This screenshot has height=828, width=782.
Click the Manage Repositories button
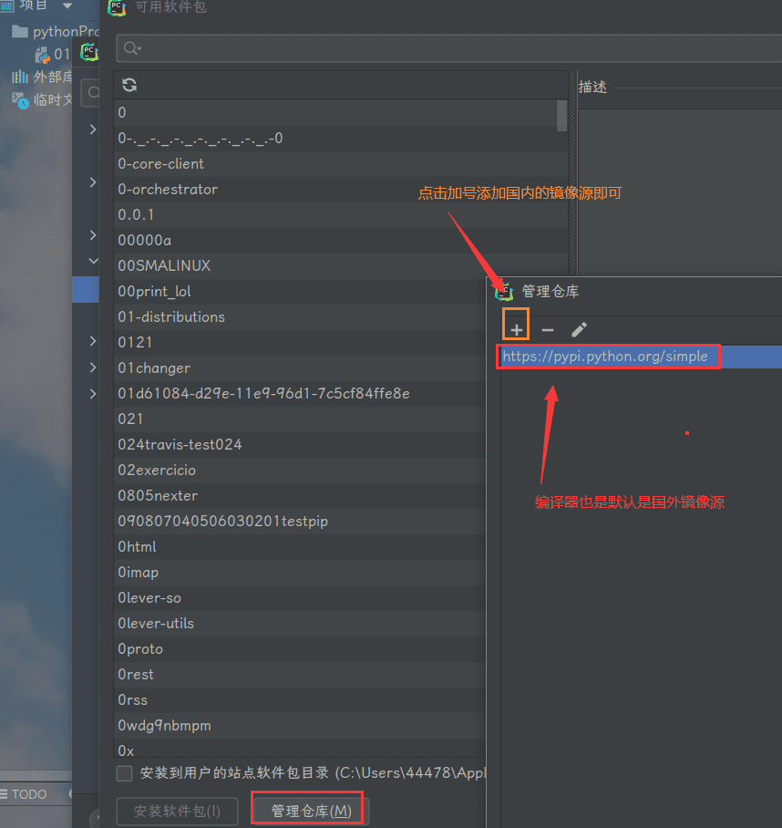(310, 811)
